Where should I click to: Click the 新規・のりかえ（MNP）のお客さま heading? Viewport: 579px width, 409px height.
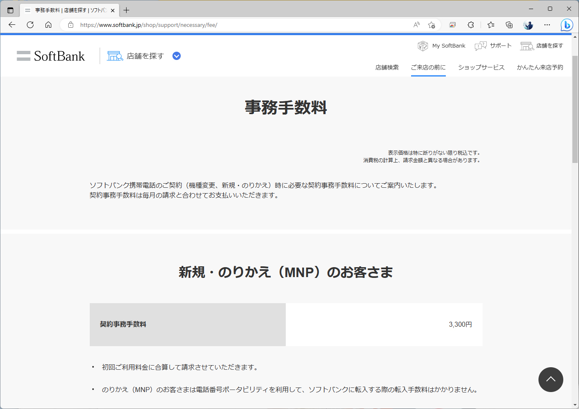tap(286, 272)
